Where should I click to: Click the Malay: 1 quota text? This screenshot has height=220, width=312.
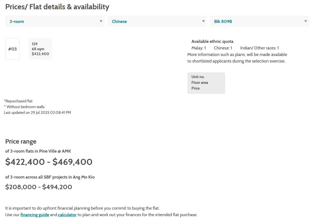pos(199,48)
